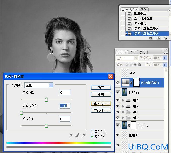Click the 明度 lightness slider handle
The width and height of the screenshot is (171, 153).
pyautogui.click(x=46, y=126)
